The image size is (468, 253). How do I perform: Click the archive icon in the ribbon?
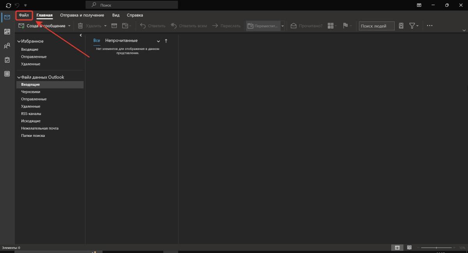(x=114, y=26)
